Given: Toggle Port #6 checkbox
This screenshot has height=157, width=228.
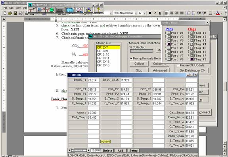Looking at the screenshot, I should pos(169,52).
